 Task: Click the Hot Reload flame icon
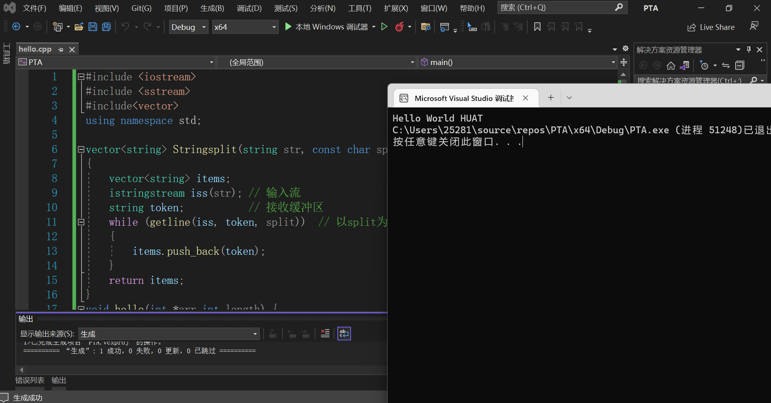[399, 27]
